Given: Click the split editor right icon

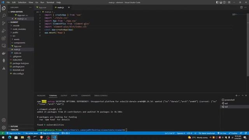Looking at the screenshot, I should point(241,7).
